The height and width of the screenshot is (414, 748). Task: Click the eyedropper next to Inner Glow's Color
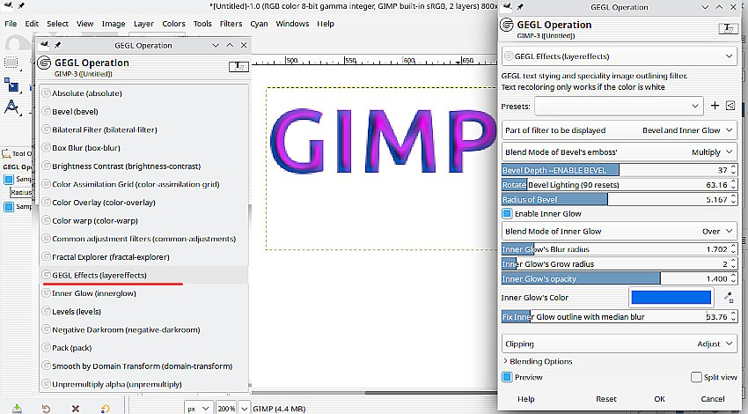point(729,297)
